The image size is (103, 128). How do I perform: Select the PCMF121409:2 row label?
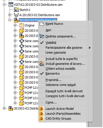pyautogui.click(x=35, y=98)
